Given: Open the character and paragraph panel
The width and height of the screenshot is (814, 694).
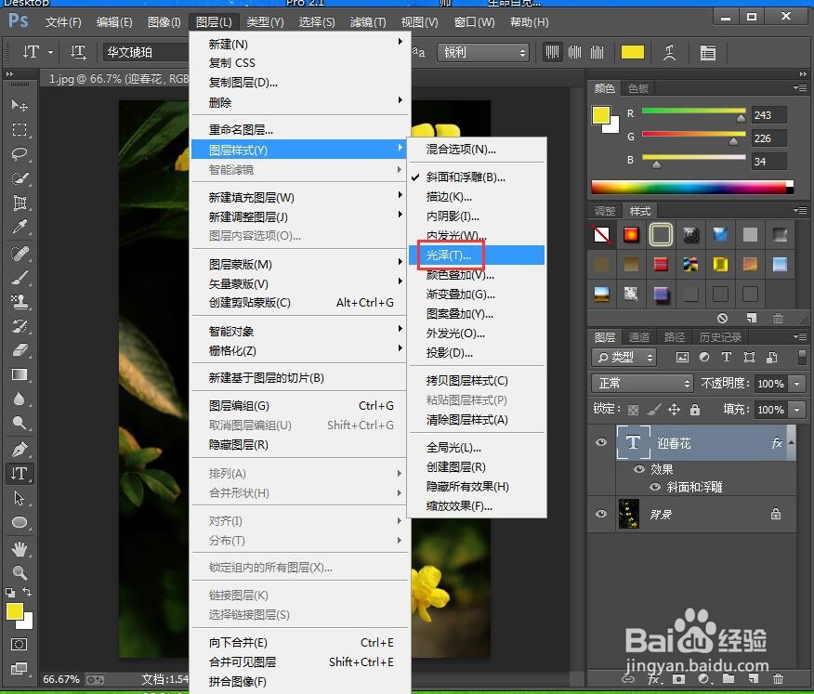Looking at the screenshot, I should [707, 52].
